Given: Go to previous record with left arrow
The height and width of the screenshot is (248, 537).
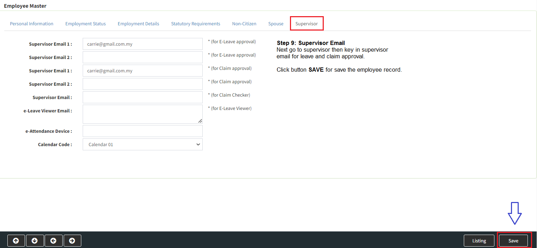Looking at the screenshot, I should tap(53, 241).
